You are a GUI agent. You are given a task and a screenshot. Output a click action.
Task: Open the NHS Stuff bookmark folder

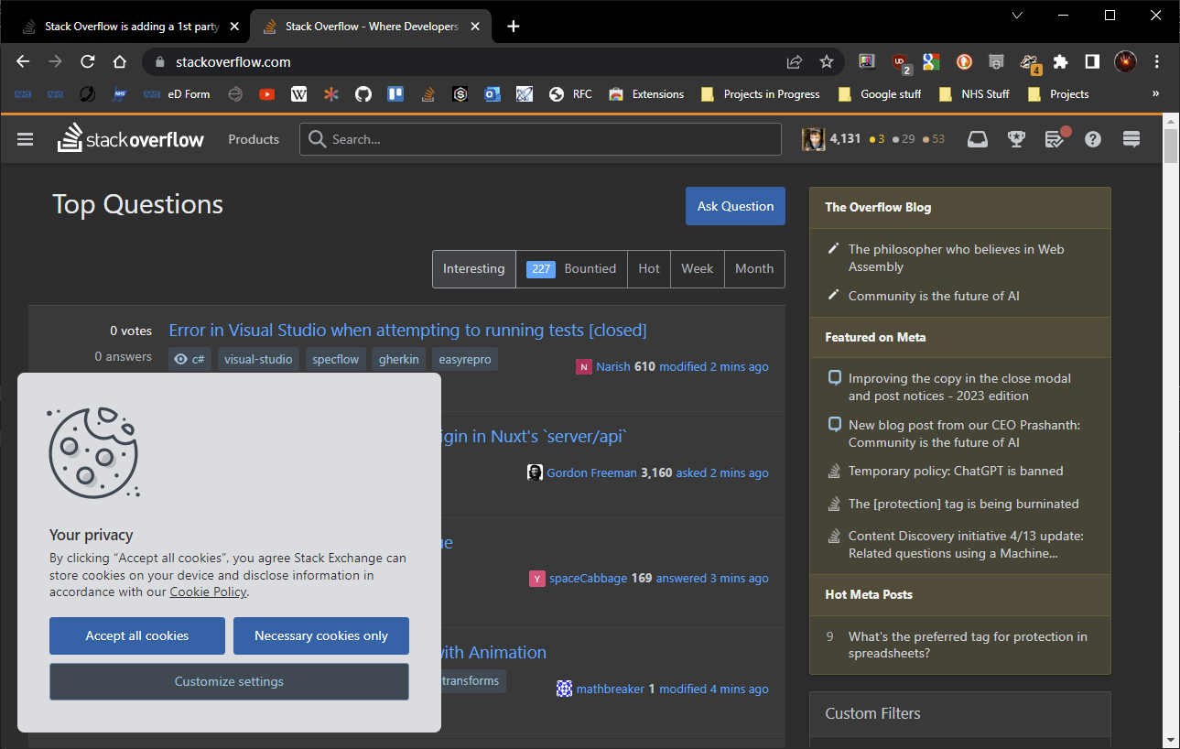pos(973,93)
